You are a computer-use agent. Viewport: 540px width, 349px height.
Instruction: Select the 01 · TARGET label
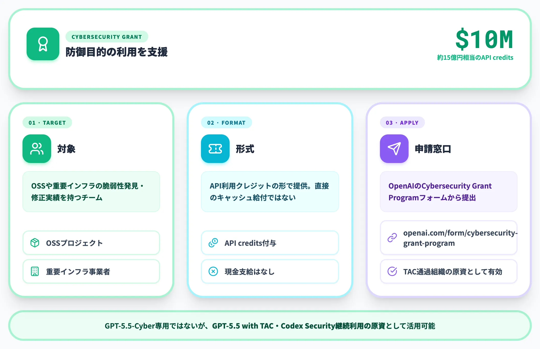(x=47, y=123)
